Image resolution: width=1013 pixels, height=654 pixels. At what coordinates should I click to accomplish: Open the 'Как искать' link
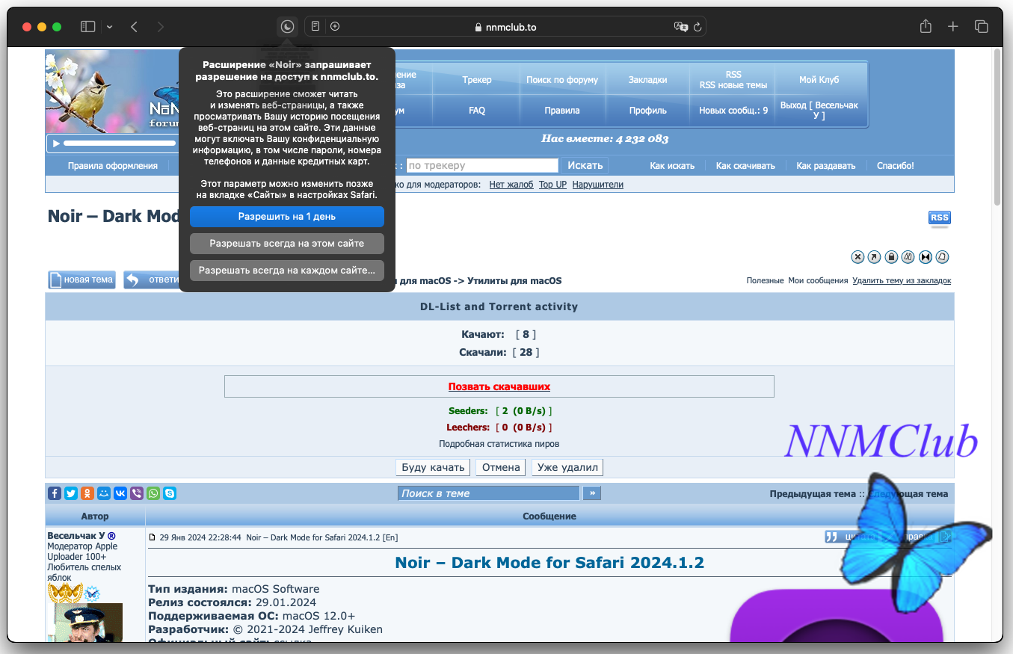tap(672, 166)
